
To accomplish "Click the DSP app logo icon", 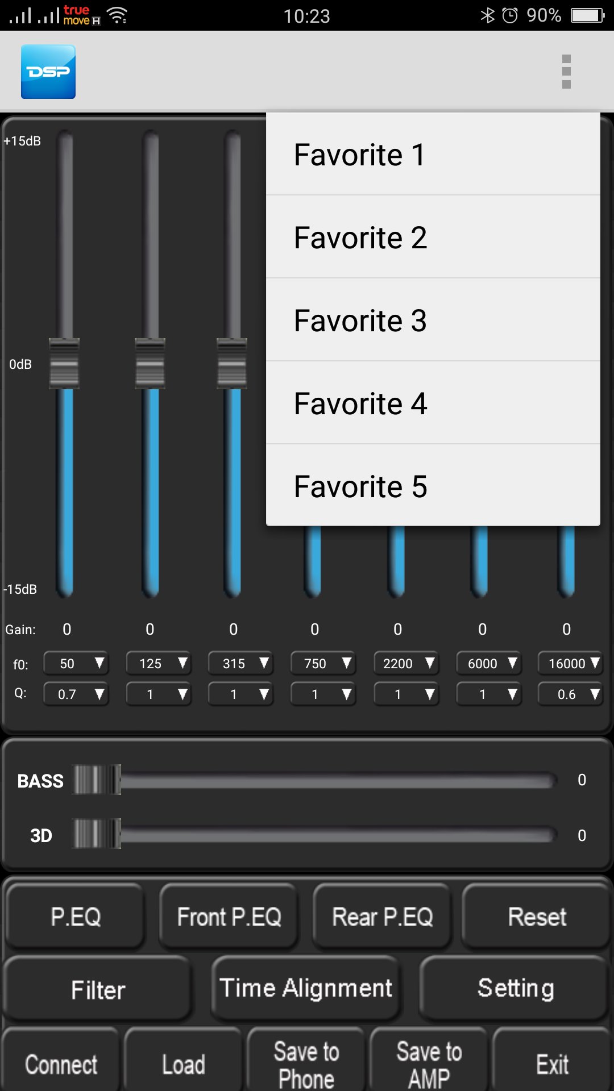I will [48, 70].
